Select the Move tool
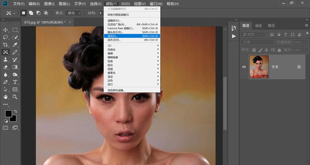This screenshot has width=310, height=165. pos(5,30)
